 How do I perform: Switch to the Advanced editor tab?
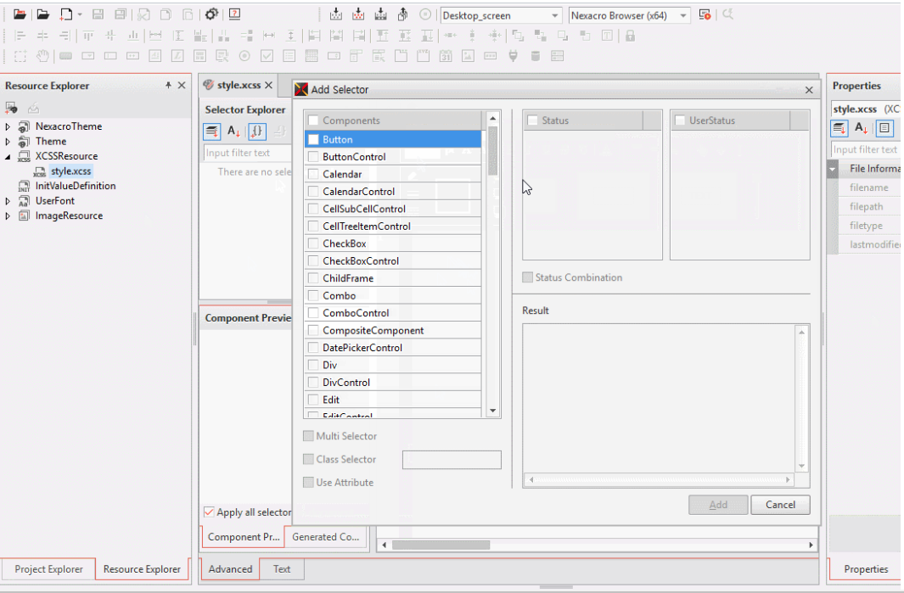tap(230, 569)
